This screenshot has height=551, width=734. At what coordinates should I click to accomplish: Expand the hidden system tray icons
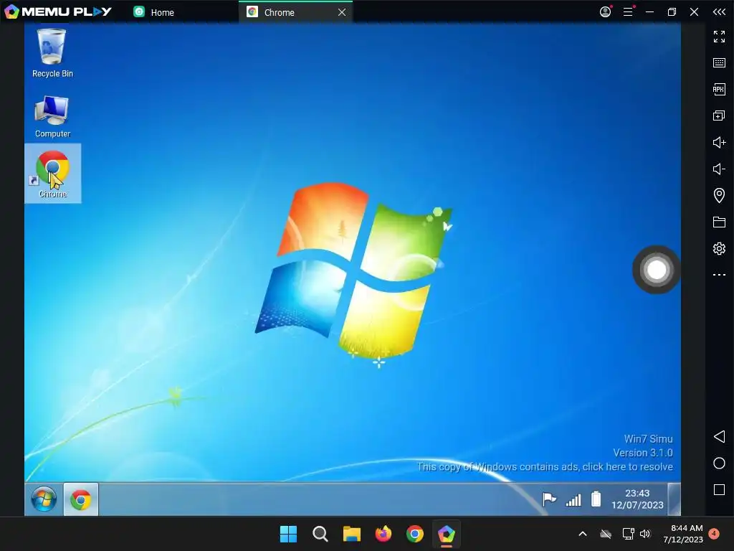coord(583,534)
